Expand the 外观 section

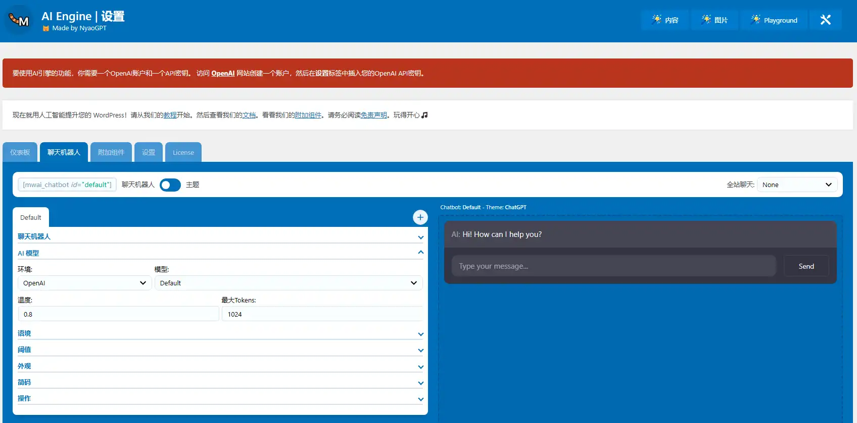220,366
